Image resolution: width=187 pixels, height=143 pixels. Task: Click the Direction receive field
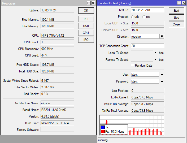click(145, 37)
